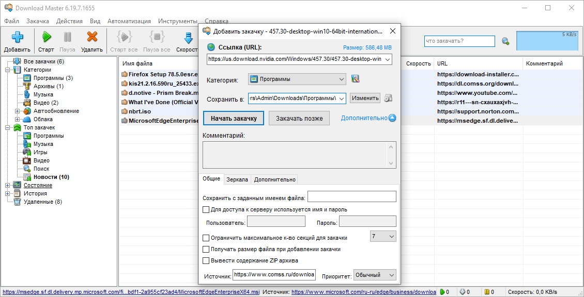Click the category editor icon beside Программы dropdown
Screen dimensions: 584x297
point(355,79)
